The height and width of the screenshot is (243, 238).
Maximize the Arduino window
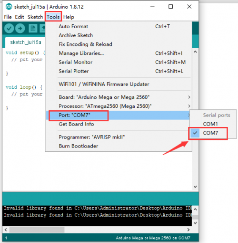[x=170, y=7]
